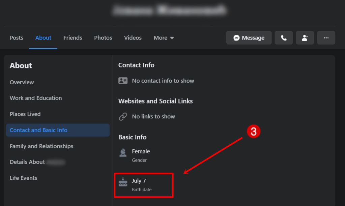Select the About tab
Viewport: 345px width, 206px height.
click(43, 38)
